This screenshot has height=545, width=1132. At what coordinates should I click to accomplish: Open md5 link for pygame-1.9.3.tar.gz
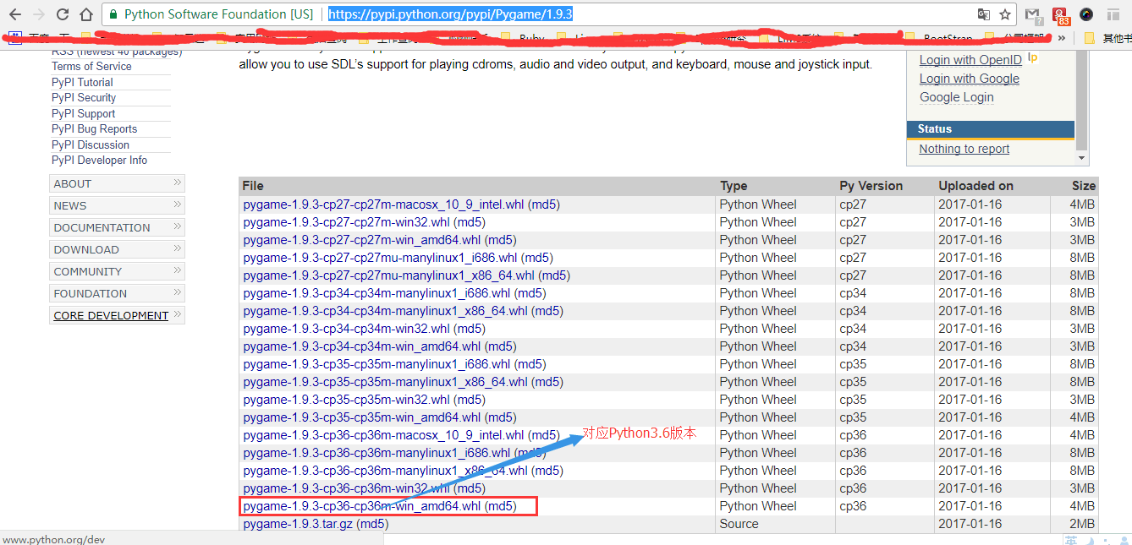(373, 524)
